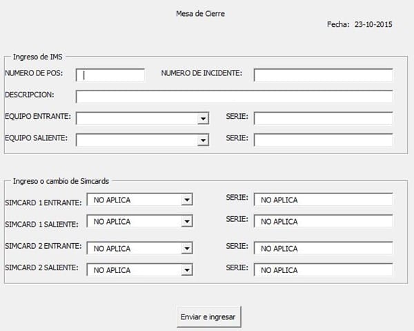The height and width of the screenshot is (331, 414).
Task: Click SERIE field for EQUIPO SALIENTE
Action: click(x=323, y=140)
